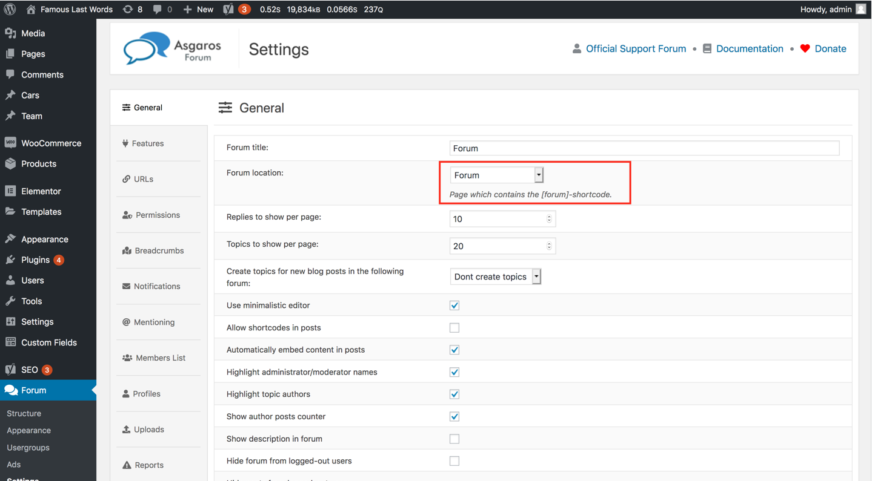872x481 pixels.
Task: Open the New menu in the admin bar
Action: pos(198,9)
